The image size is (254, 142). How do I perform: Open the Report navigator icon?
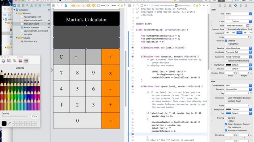pyautogui.click(x=48, y=5)
